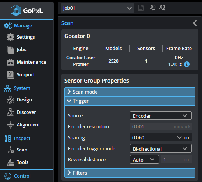Go to the Alignment page
202x182 pixels.
click(23, 125)
